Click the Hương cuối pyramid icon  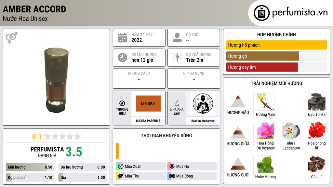(x=238, y=164)
